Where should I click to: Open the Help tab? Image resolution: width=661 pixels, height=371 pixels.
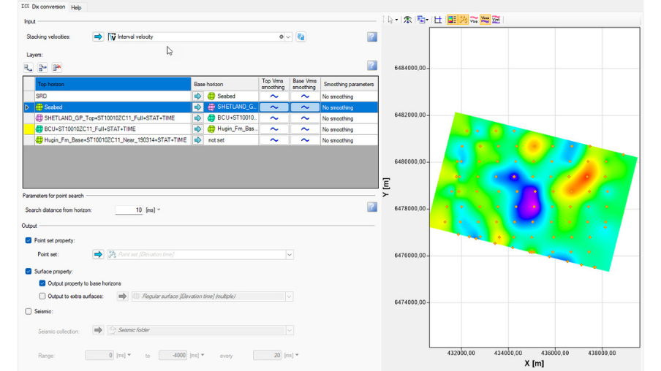(76, 7)
